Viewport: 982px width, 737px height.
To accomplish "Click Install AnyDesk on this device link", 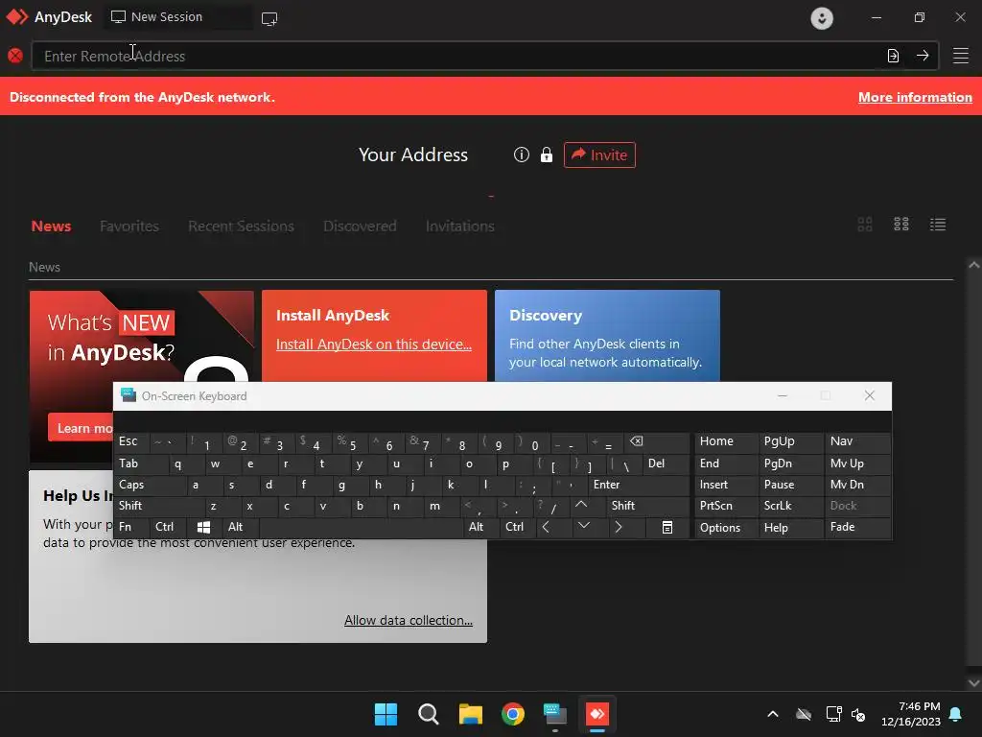I will (374, 345).
